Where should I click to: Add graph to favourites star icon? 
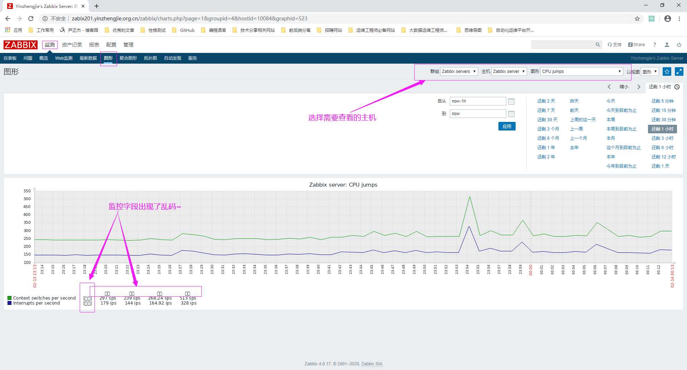667,71
